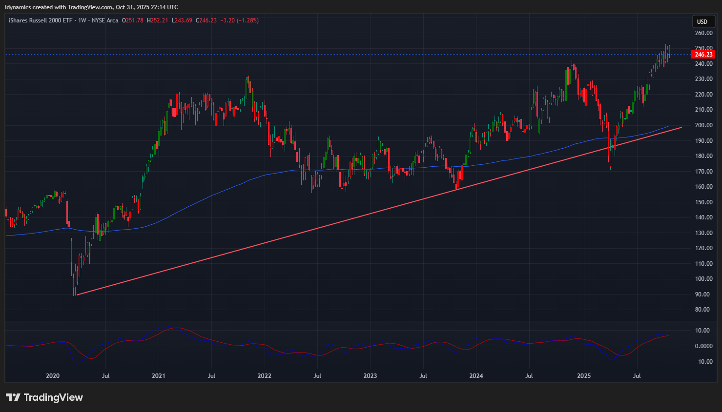Click the NYSE Arca exchange label
Screen dimensions: 722x412
click(105, 20)
